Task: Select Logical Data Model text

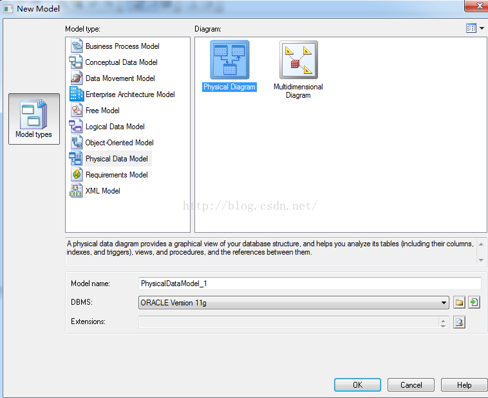Action: pyautogui.click(x=115, y=127)
